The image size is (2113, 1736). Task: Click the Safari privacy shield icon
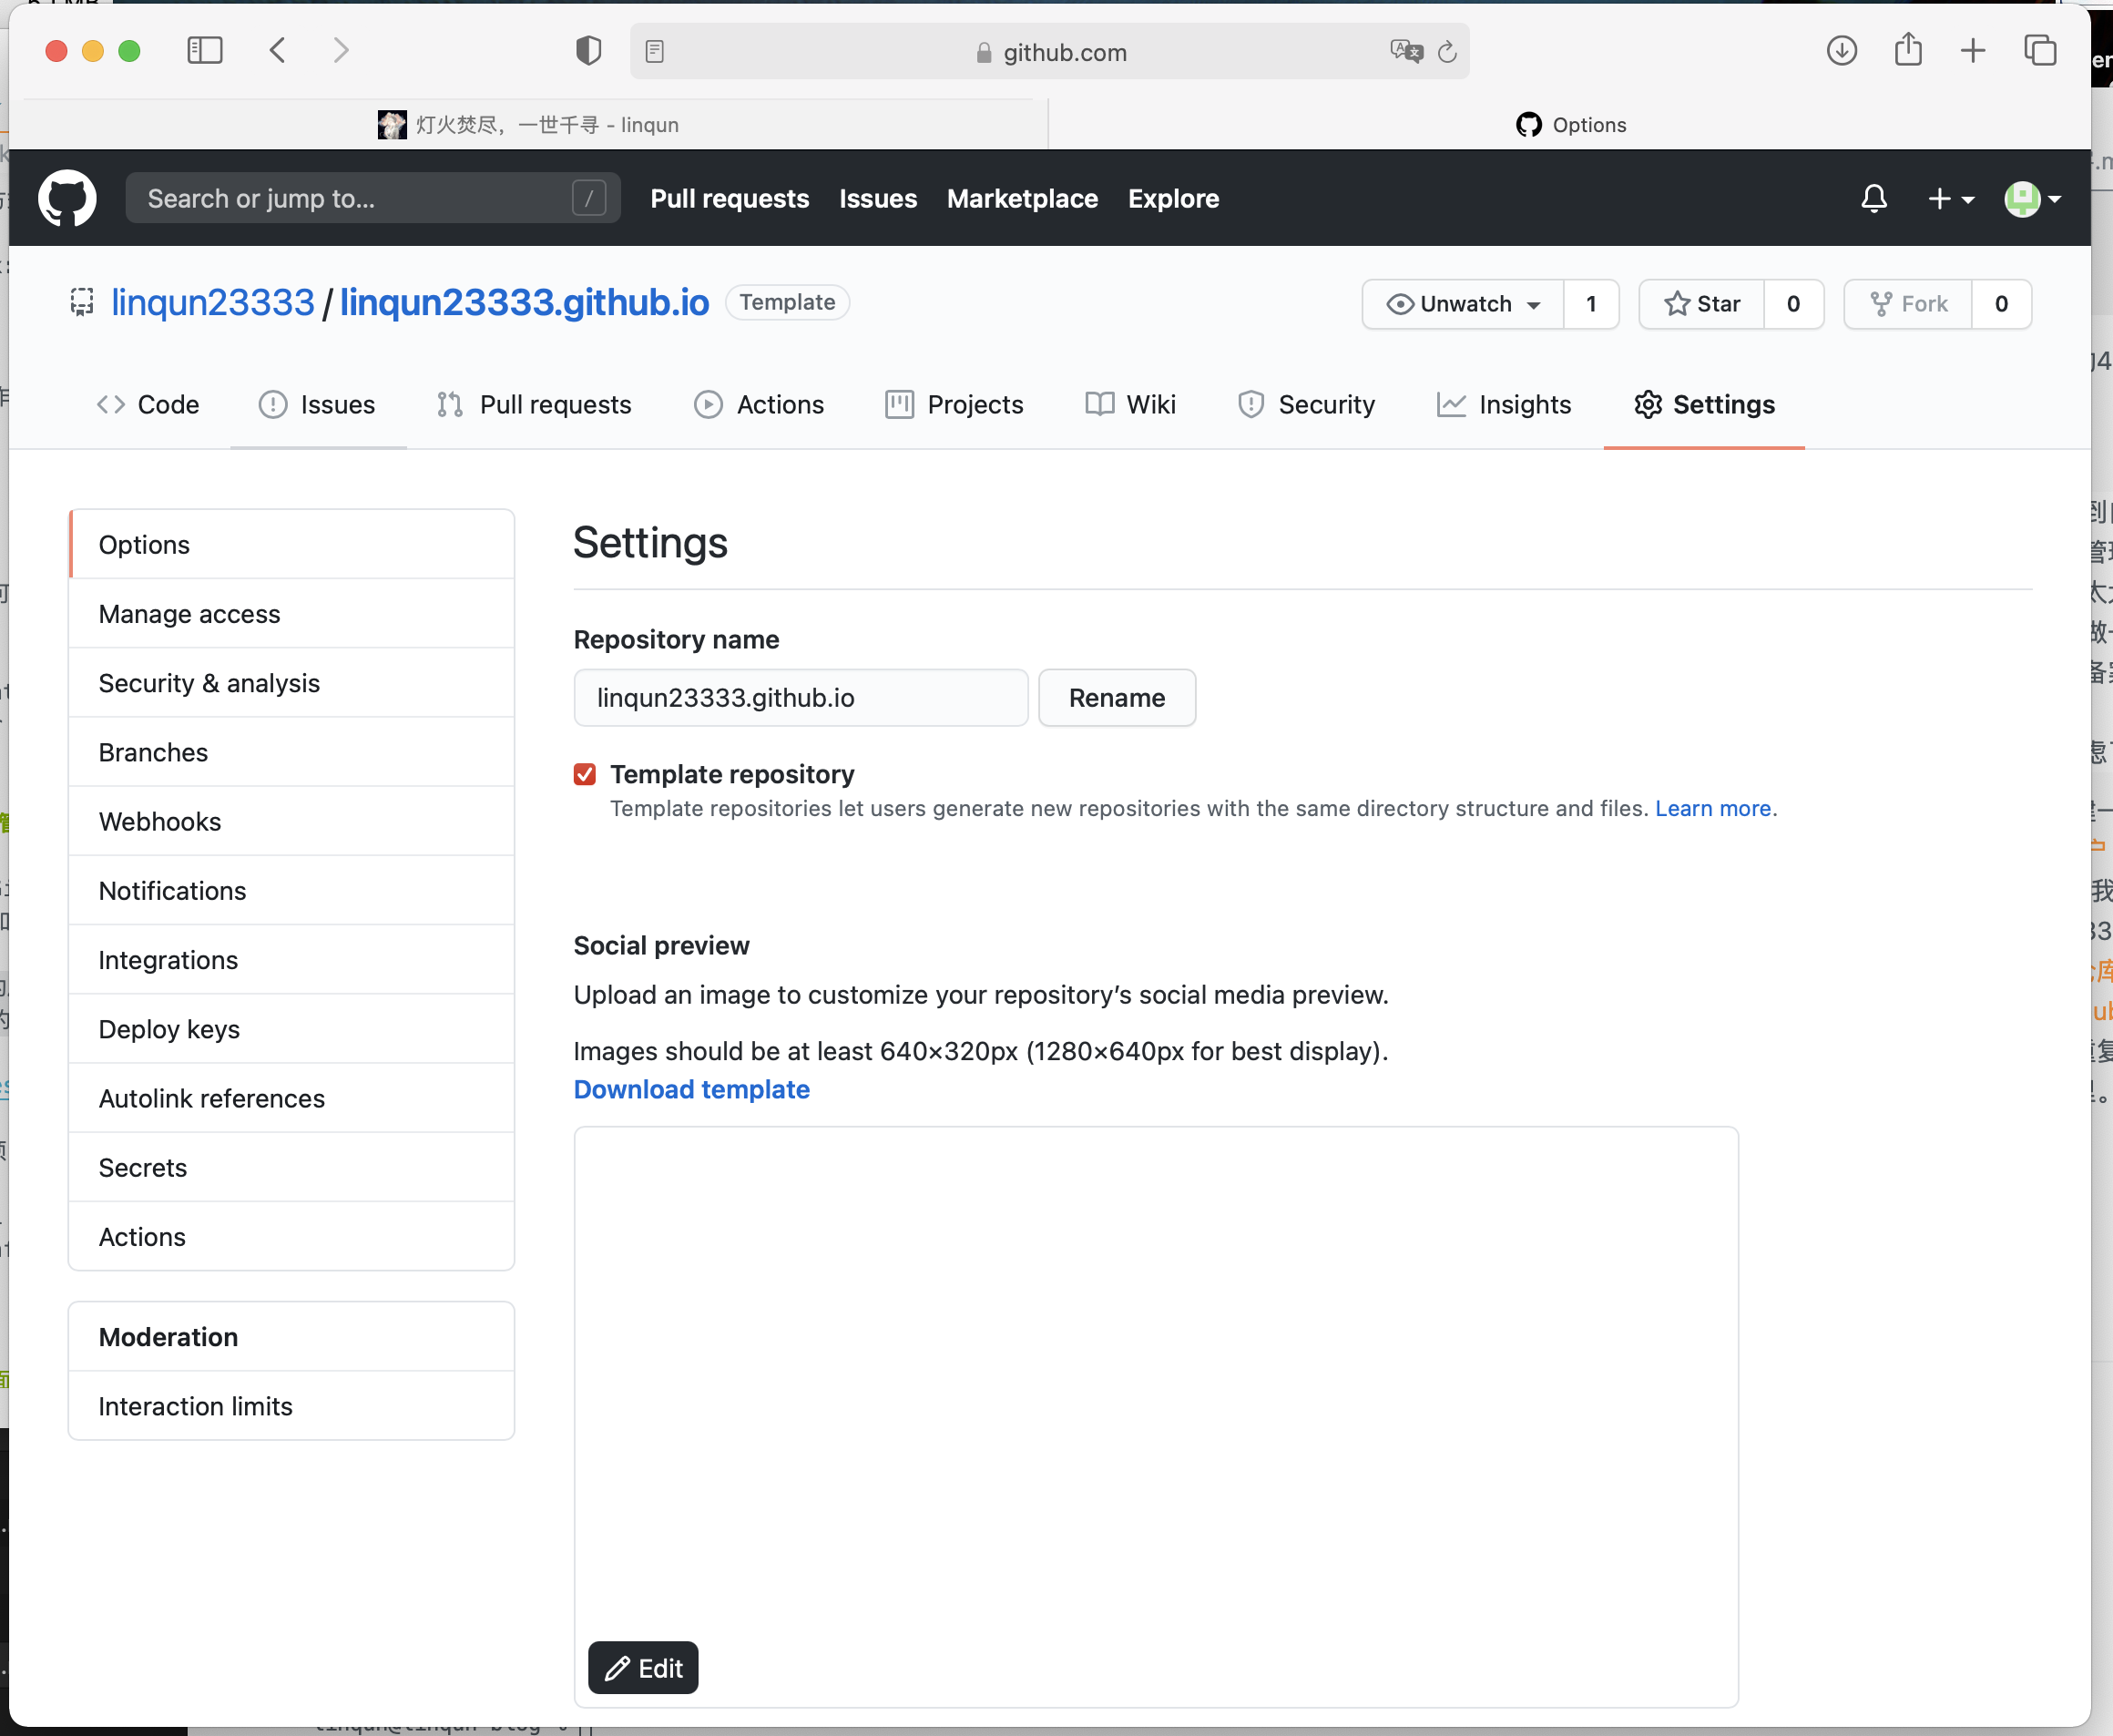click(x=588, y=51)
